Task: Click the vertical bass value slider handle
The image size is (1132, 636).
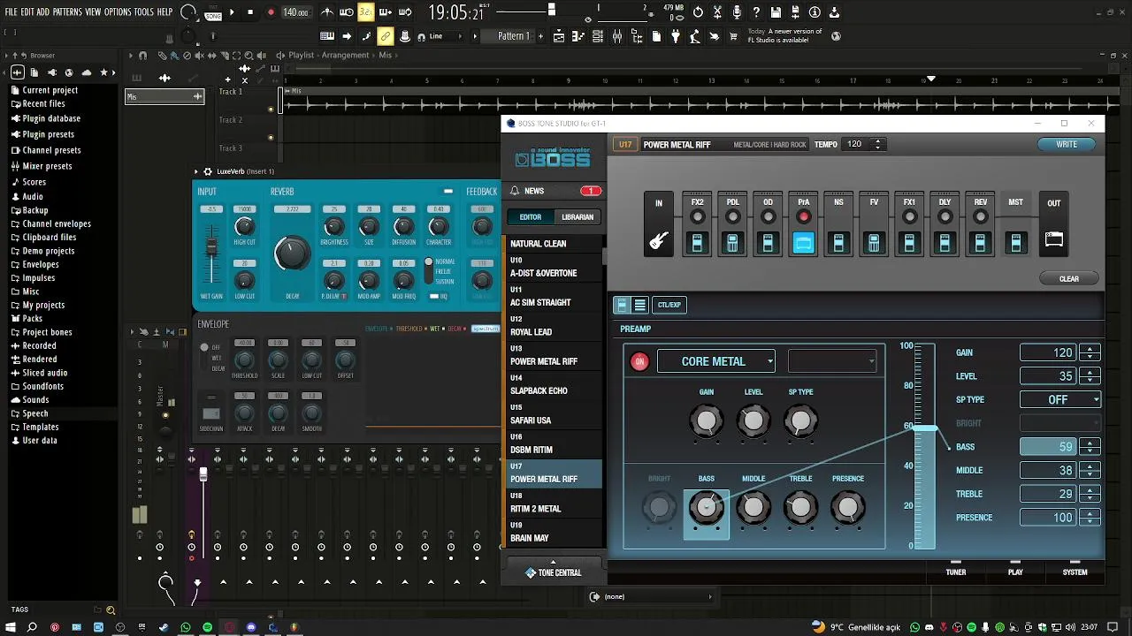Action: 924,428
